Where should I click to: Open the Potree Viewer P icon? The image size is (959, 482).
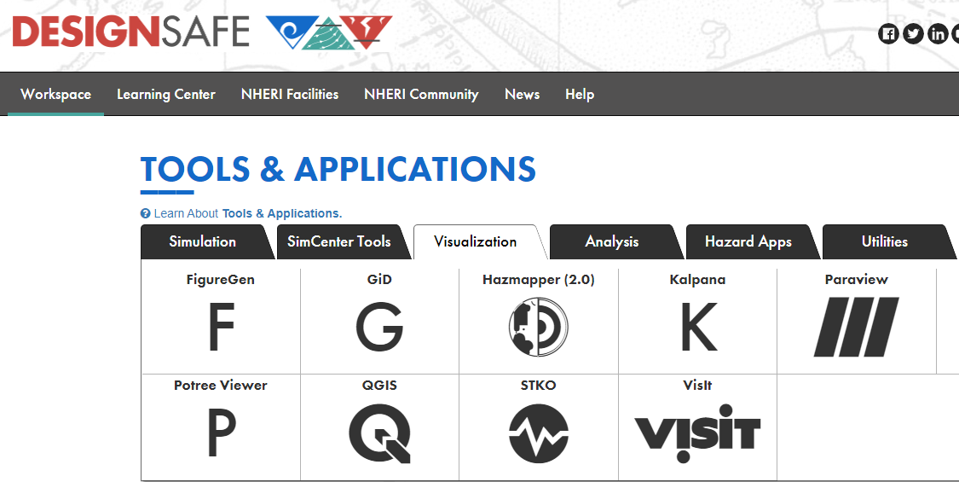point(221,433)
